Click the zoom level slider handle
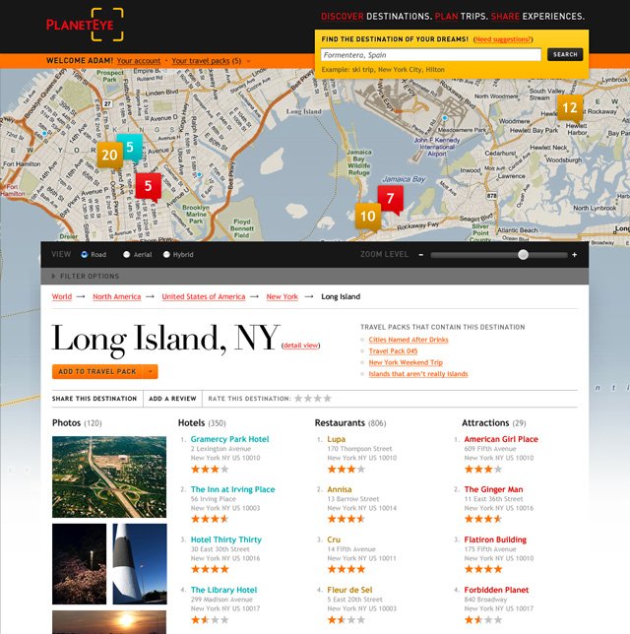630x634 pixels. click(523, 255)
